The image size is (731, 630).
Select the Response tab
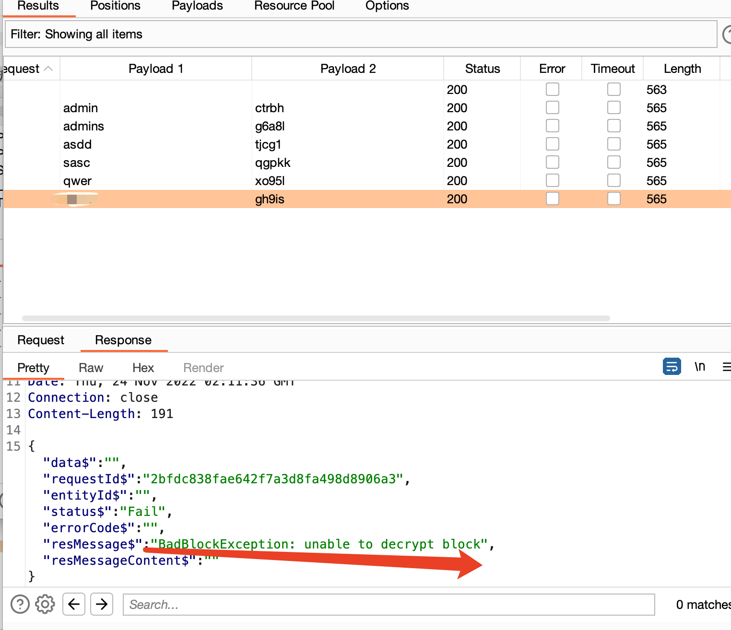coord(123,340)
